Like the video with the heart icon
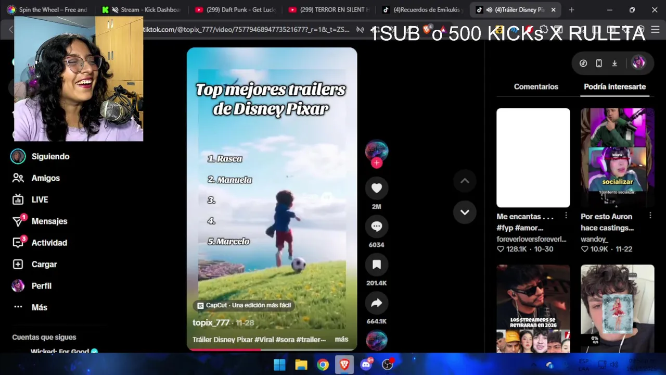This screenshot has width=666, height=375. pos(377,188)
